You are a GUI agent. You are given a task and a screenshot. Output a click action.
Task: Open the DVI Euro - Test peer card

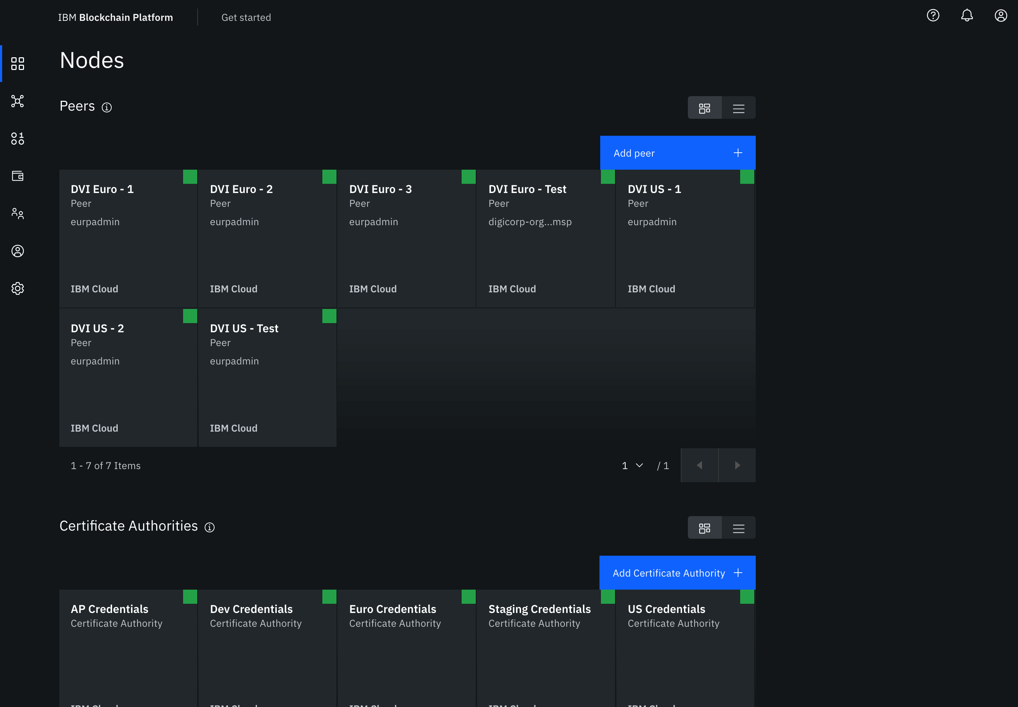546,238
